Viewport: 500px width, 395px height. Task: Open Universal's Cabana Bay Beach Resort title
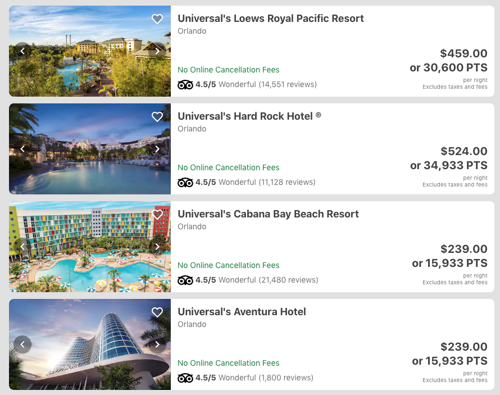pyautogui.click(x=268, y=214)
